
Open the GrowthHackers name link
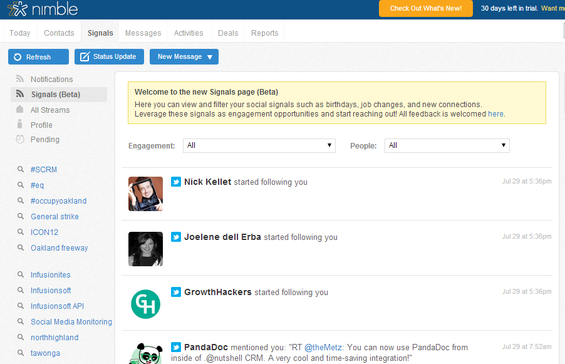click(x=217, y=292)
